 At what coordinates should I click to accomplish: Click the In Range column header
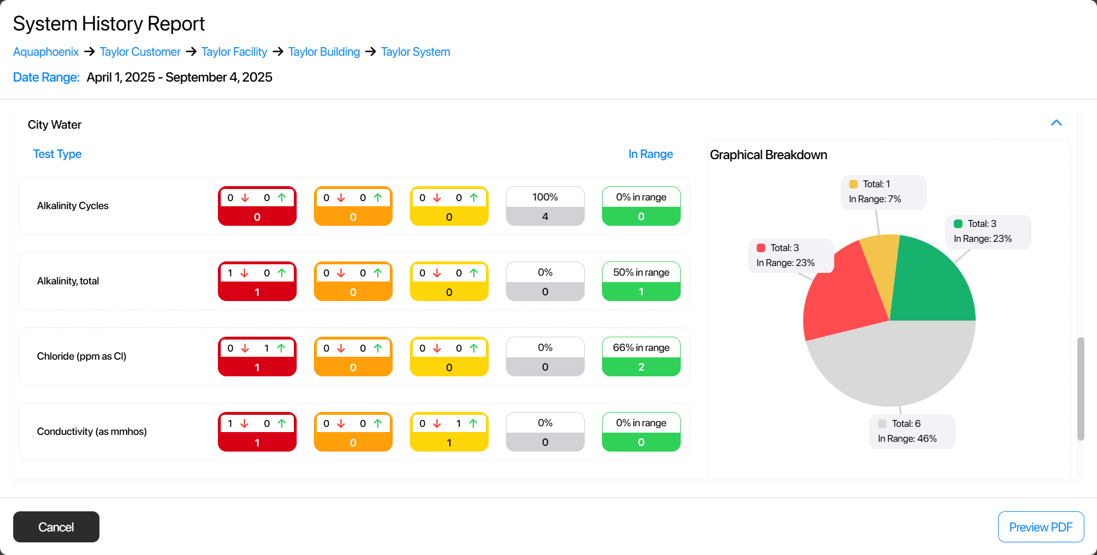(650, 154)
